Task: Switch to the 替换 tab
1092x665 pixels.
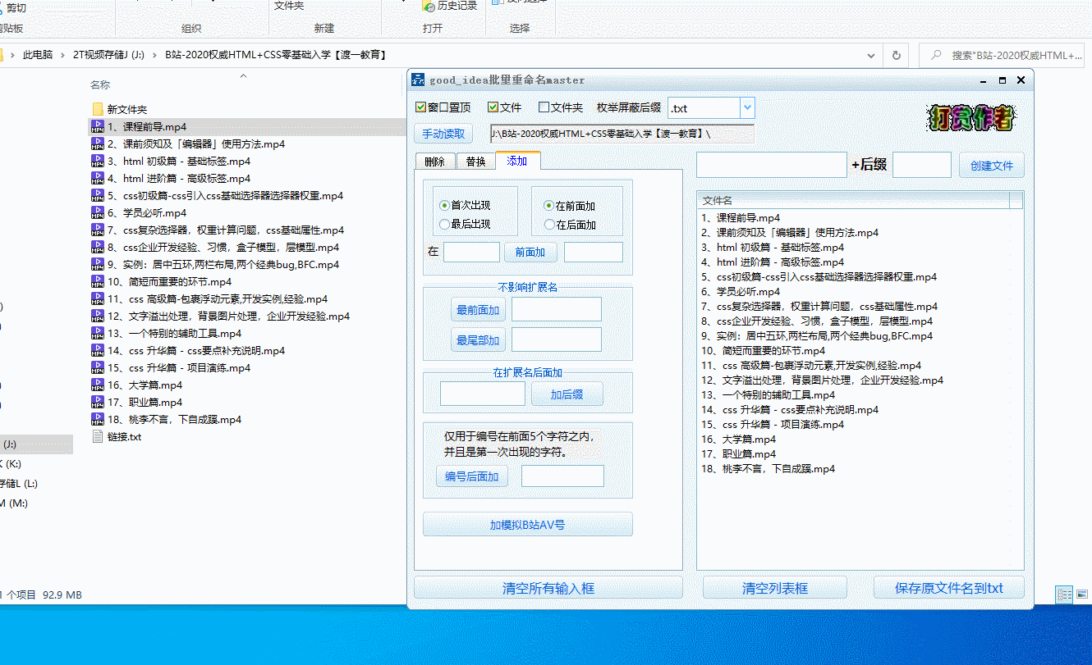Action: click(x=475, y=162)
